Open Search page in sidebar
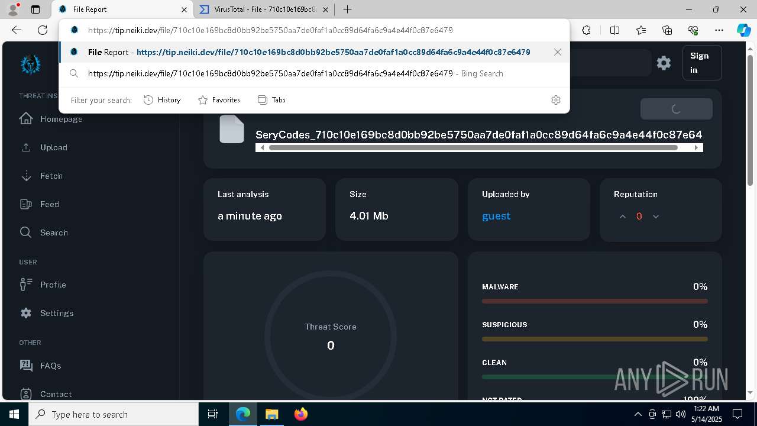 (x=44, y=233)
